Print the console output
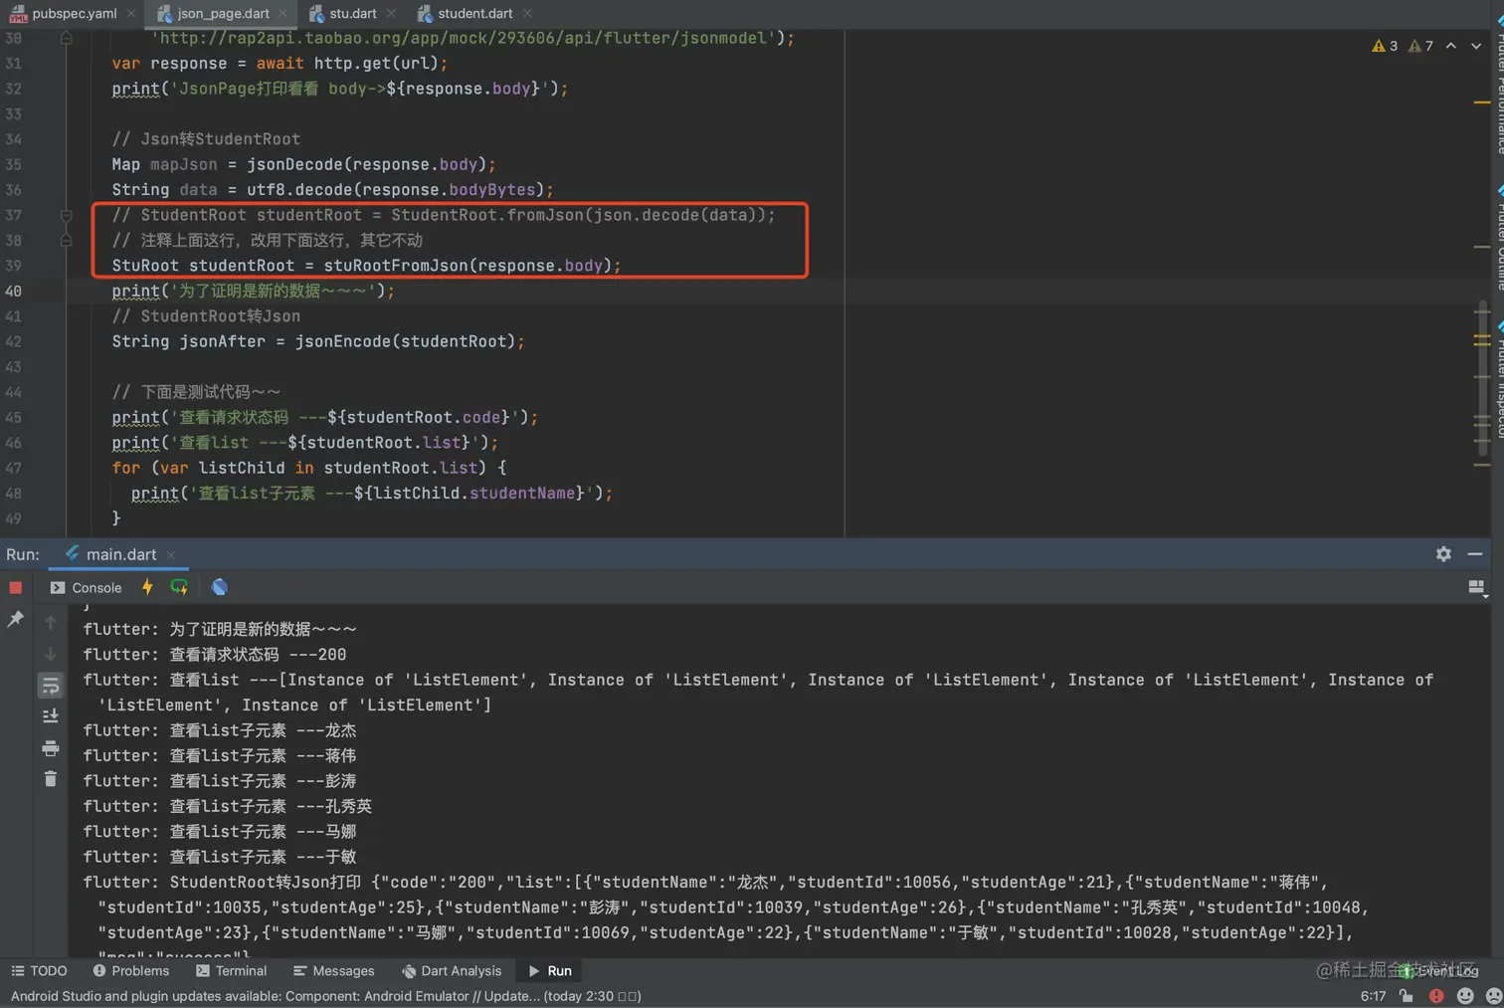 click(51, 747)
